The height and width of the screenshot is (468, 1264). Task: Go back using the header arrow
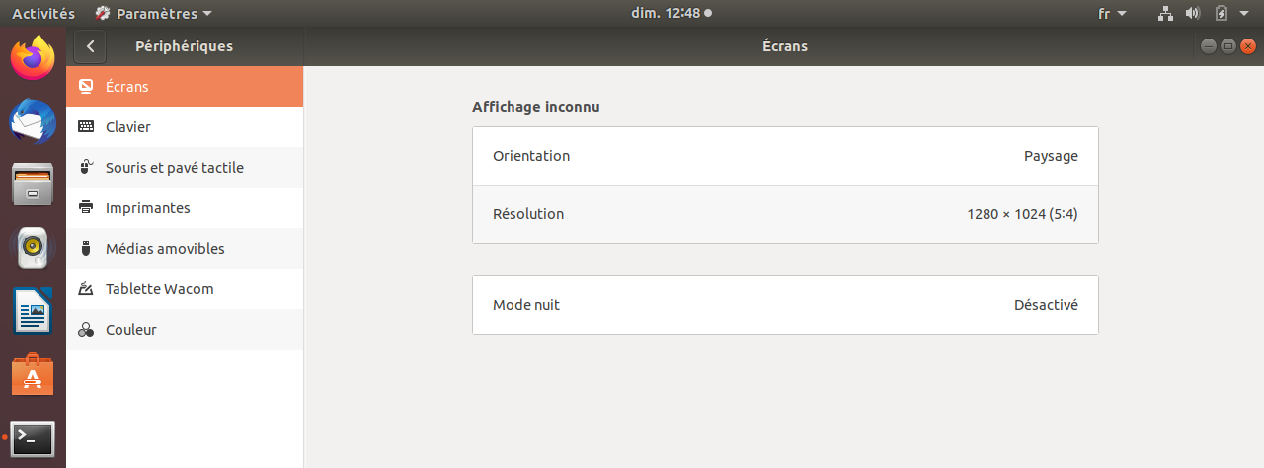pyautogui.click(x=90, y=46)
